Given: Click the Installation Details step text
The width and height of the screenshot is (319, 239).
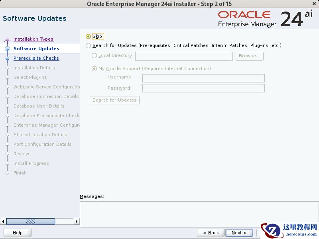Looking at the screenshot, I should (34, 68).
